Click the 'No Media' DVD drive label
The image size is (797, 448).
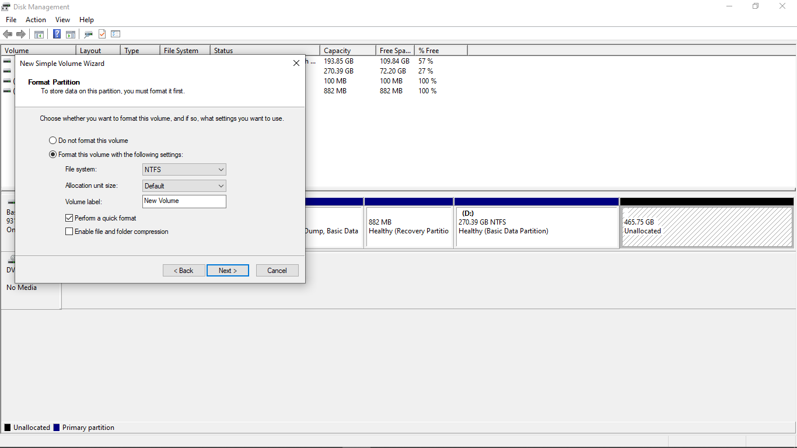[x=22, y=288]
